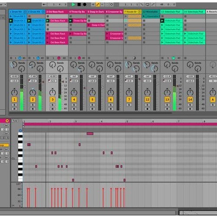The image size is (217, 217).
Task: Click the Capture MIDI icon
Action: (107, 4)
